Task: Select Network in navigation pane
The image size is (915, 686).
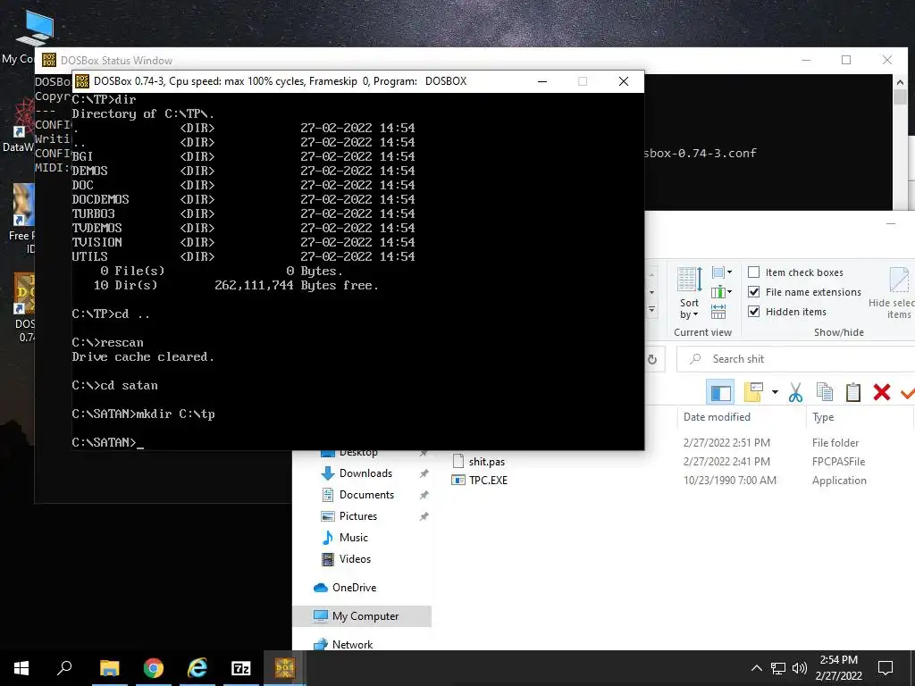Action: [x=352, y=645]
